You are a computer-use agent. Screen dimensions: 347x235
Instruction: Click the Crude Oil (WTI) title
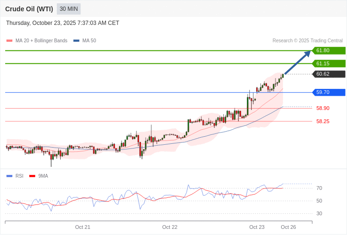tap(29, 9)
